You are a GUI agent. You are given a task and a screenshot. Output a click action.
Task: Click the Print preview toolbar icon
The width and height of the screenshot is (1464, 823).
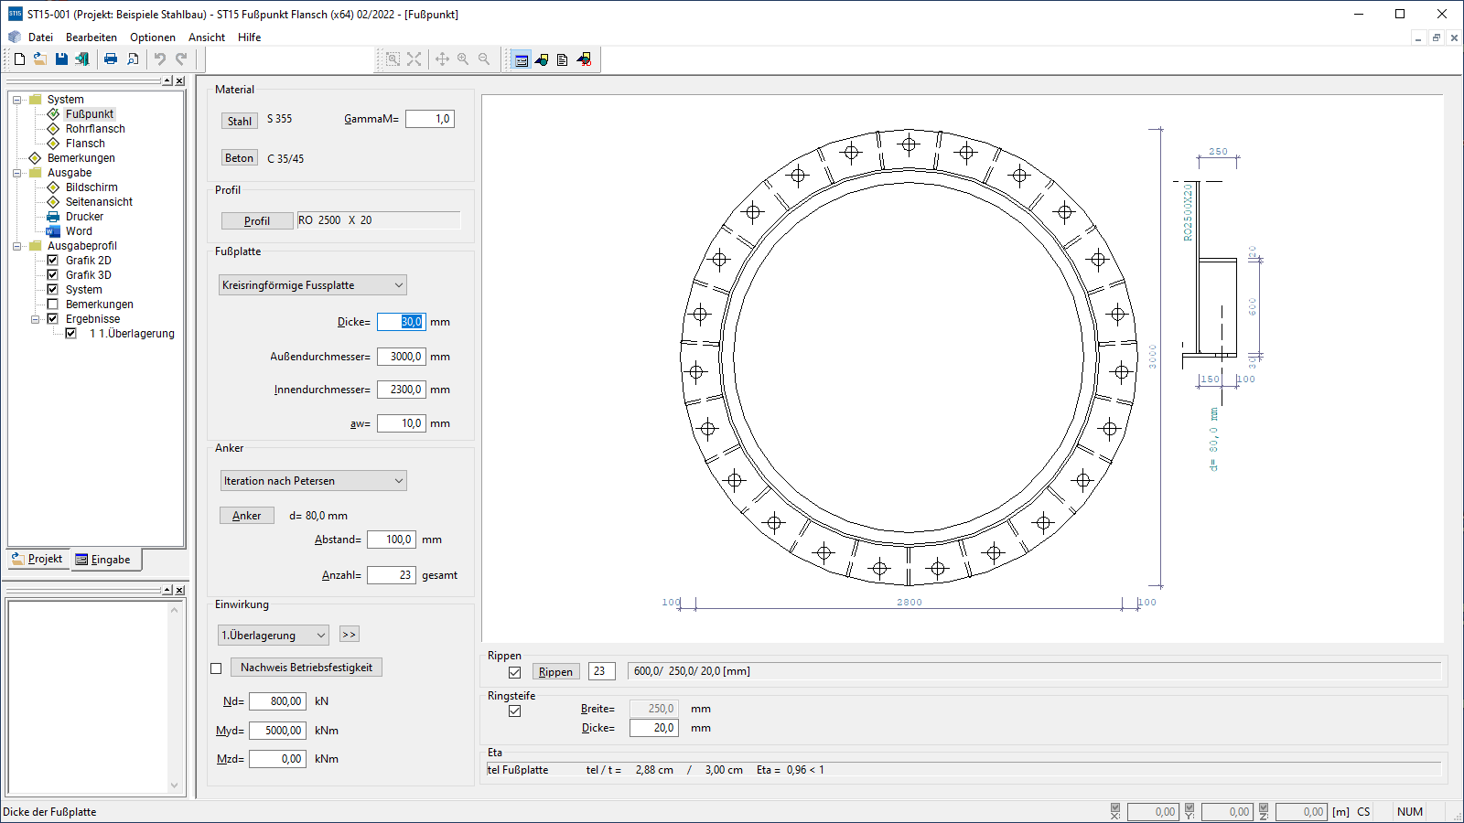[x=133, y=59]
